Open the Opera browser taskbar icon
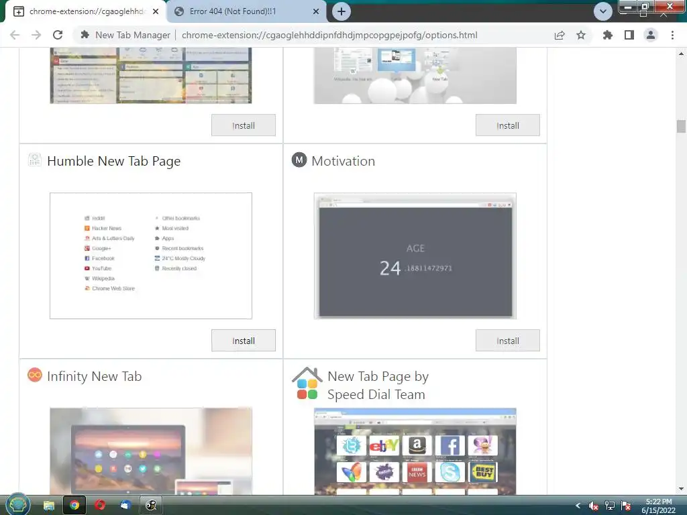687x515 pixels. (x=100, y=506)
